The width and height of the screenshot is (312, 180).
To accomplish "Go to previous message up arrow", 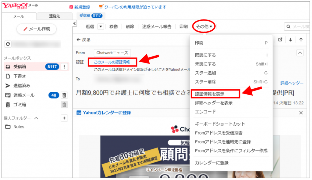I will click(x=301, y=40).
